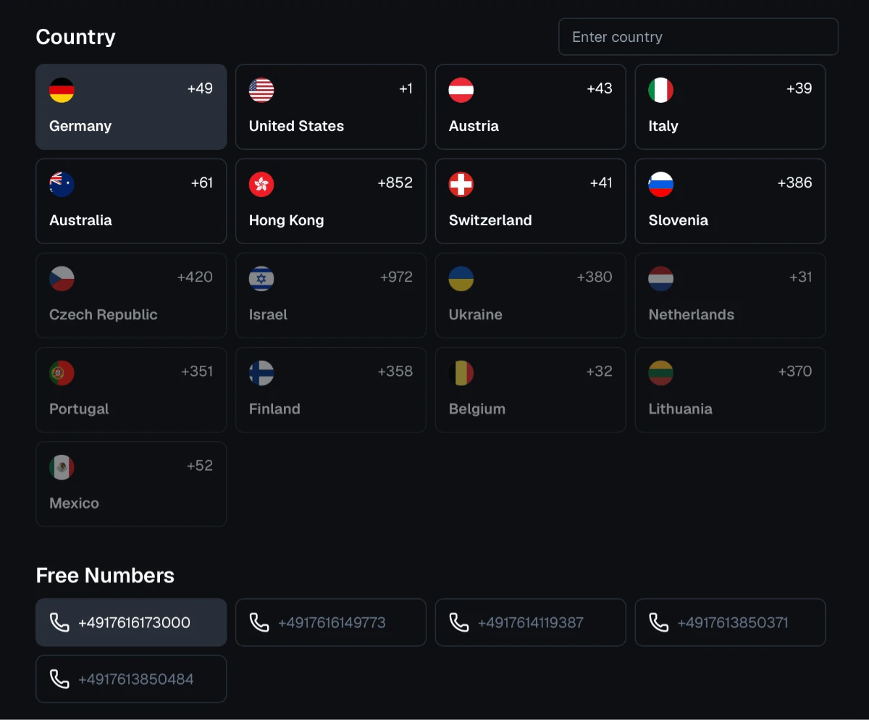Click the Austria flag icon
Image resolution: width=869 pixels, height=720 pixels.
click(x=461, y=91)
